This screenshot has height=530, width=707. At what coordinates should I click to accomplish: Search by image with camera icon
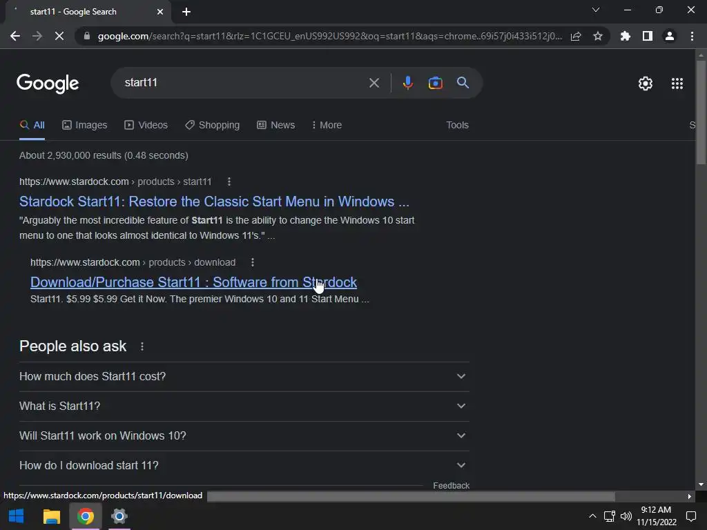[x=436, y=83]
